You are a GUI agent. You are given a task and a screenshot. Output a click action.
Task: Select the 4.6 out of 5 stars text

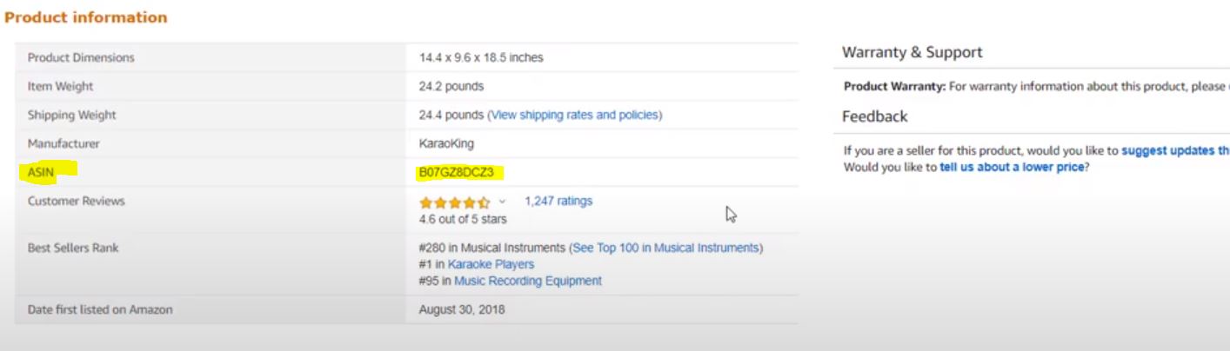click(x=463, y=219)
